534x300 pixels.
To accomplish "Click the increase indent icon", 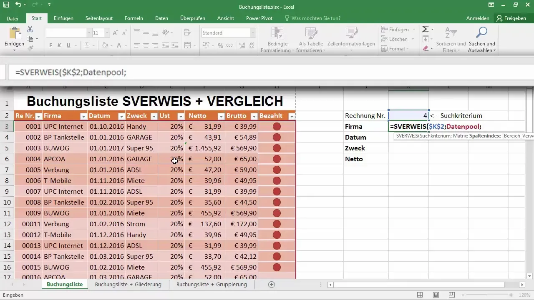I will click(x=175, y=45).
